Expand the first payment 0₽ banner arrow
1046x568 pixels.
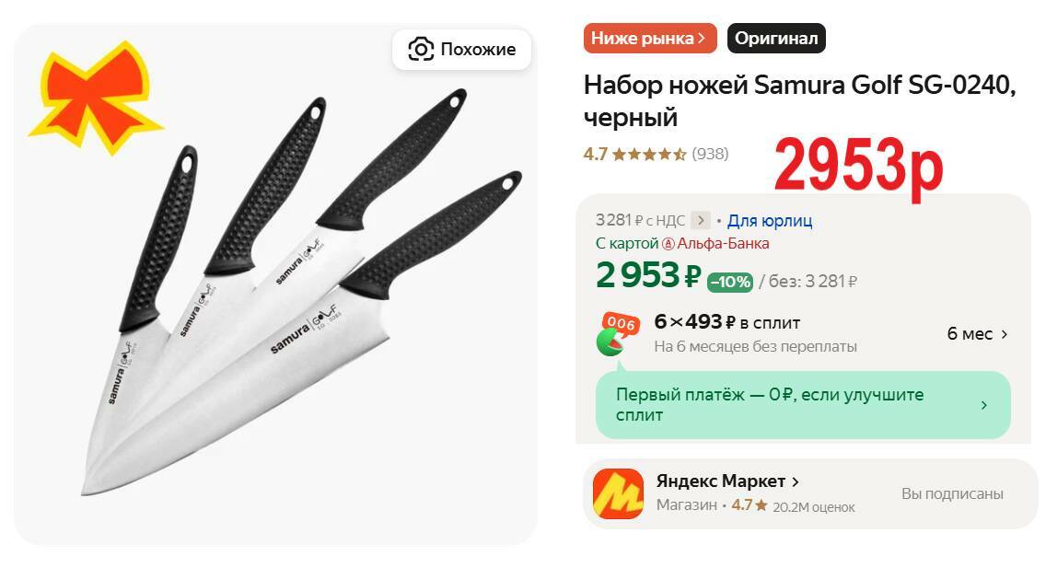tap(984, 405)
